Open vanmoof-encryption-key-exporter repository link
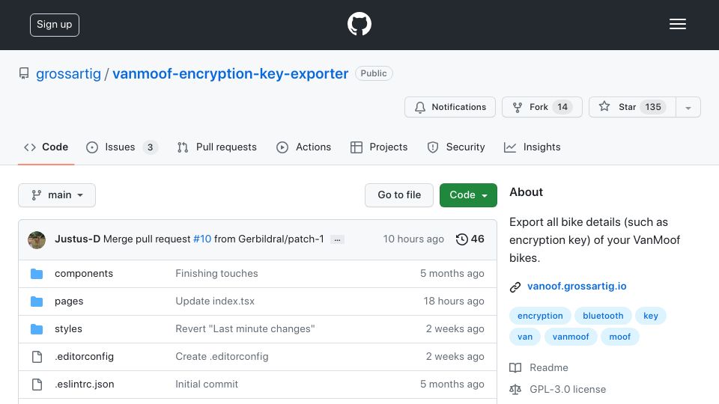Image resolution: width=719 pixels, height=404 pixels. click(x=230, y=74)
